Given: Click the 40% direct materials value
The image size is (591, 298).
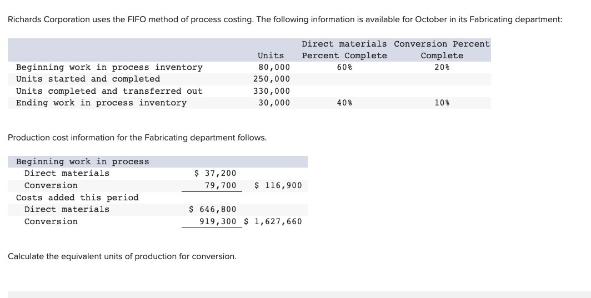Looking at the screenshot, I should point(344,103).
